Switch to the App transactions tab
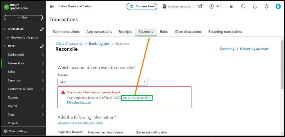285x137 pixels. 99,32
